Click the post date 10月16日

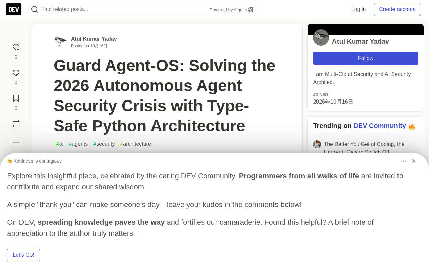[99, 46]
